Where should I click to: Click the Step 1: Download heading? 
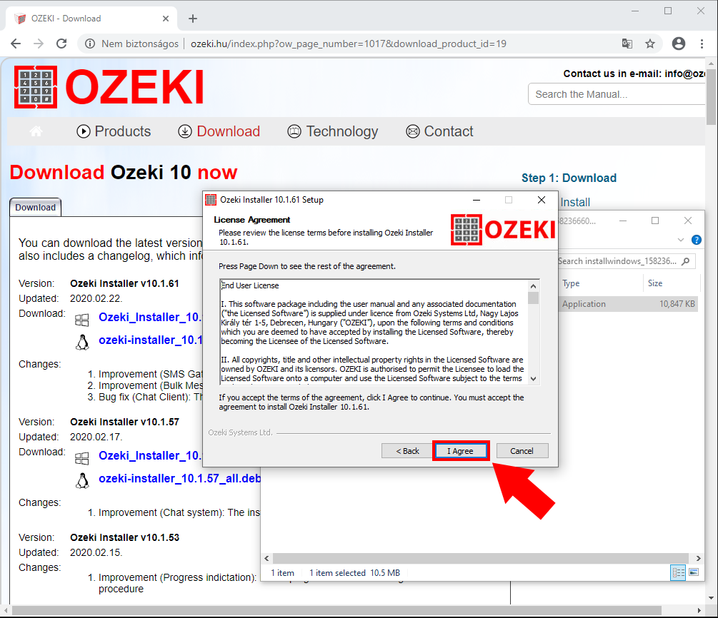click(x=569, y=178)
